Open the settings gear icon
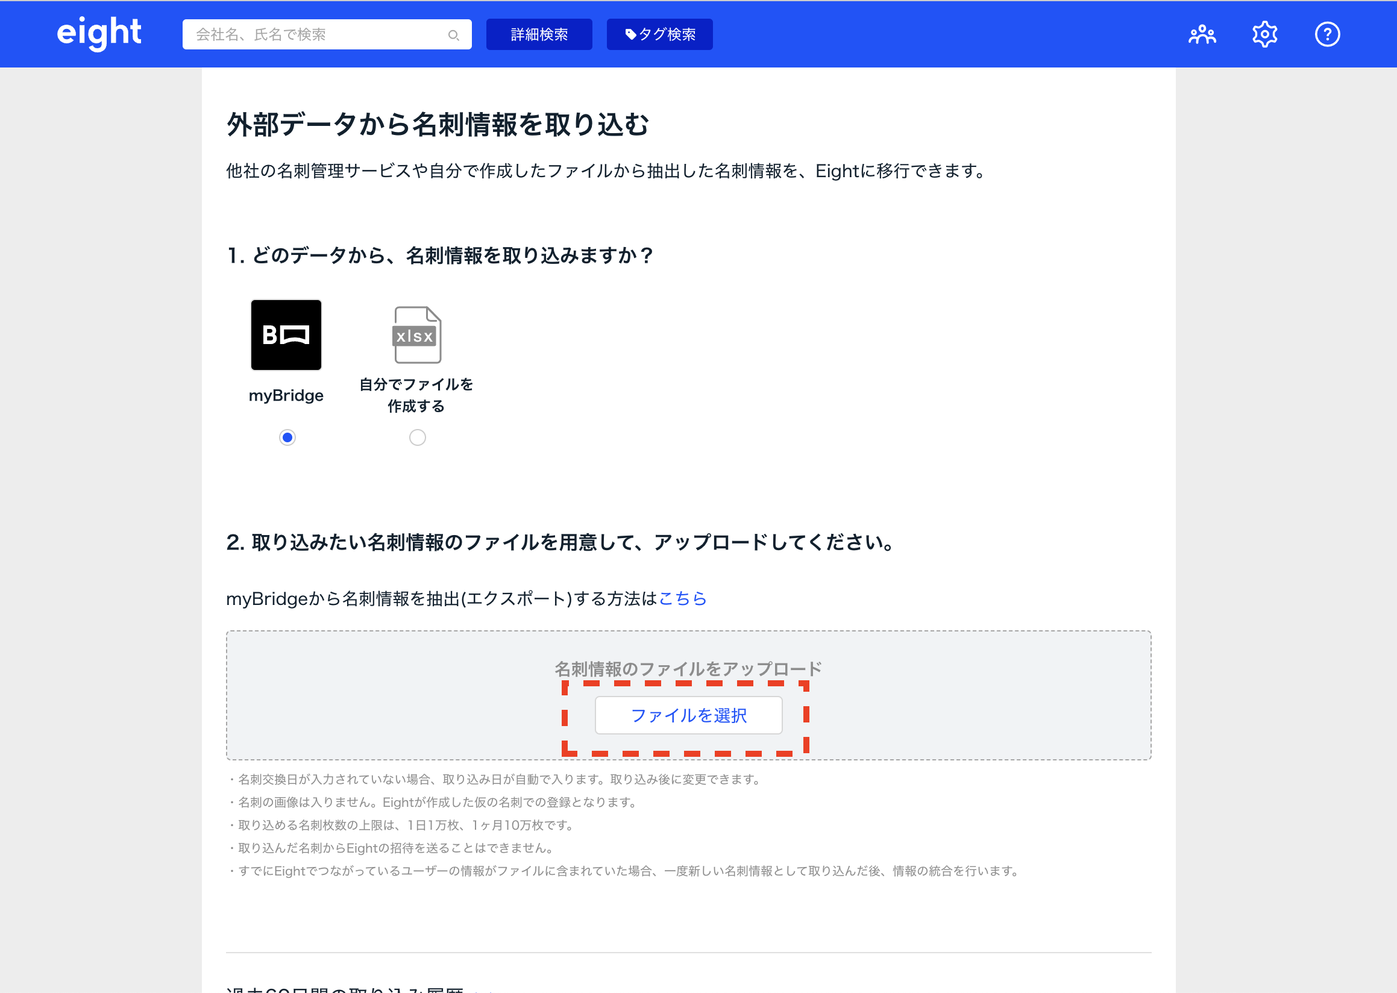This screenshot has height=993, width=1397. 1264,34
